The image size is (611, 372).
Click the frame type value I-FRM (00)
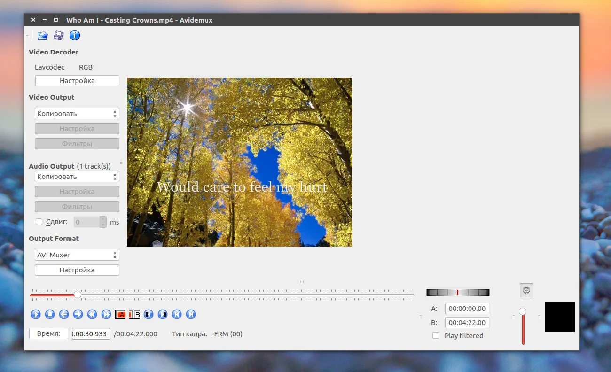click(x=226, y=334)
